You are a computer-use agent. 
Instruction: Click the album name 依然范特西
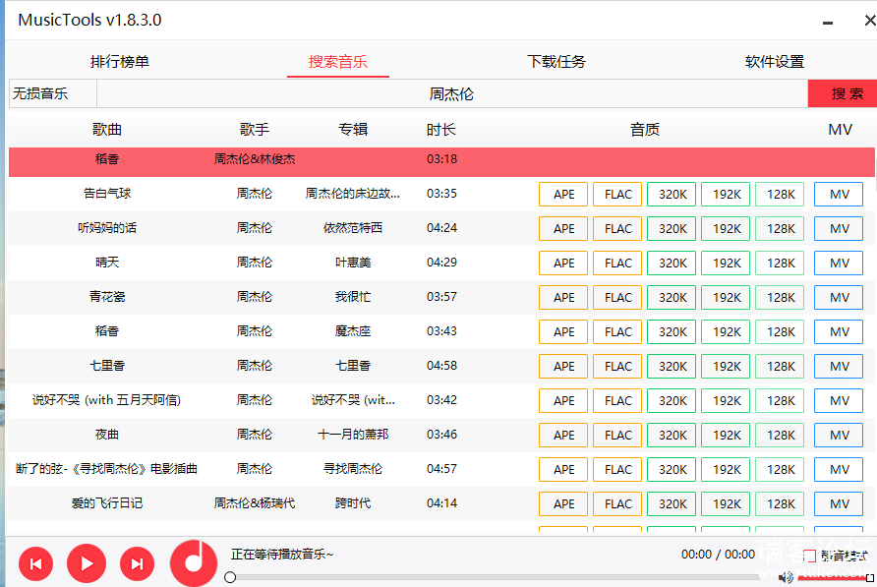click(353, 228)
